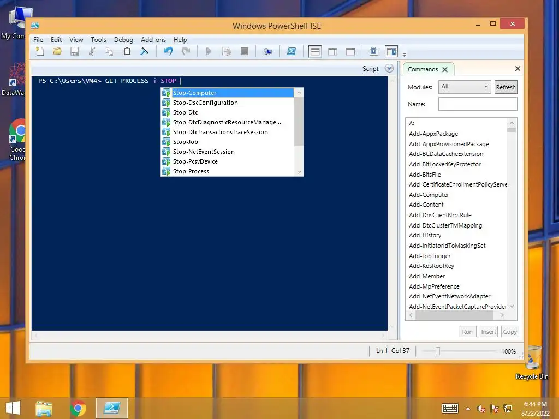
Task: Click the Save script floppy icon
Action: (x=74, y=52)
